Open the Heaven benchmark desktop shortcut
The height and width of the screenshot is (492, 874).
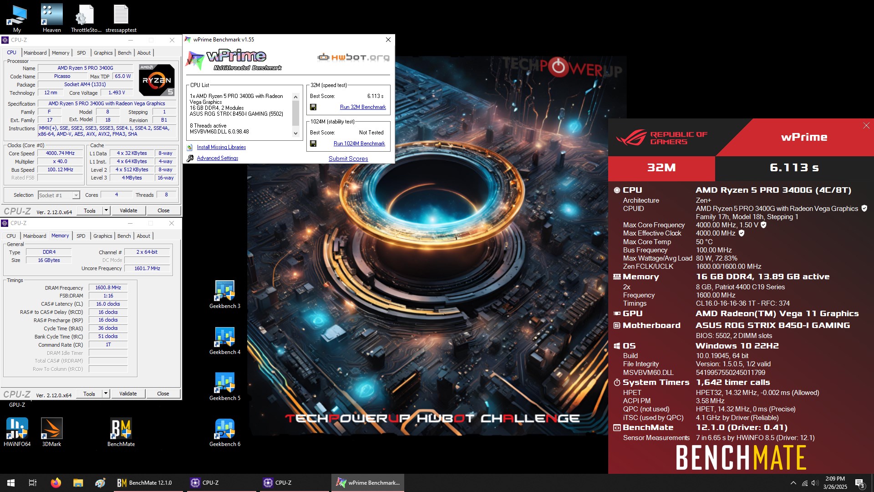[51, 18]
